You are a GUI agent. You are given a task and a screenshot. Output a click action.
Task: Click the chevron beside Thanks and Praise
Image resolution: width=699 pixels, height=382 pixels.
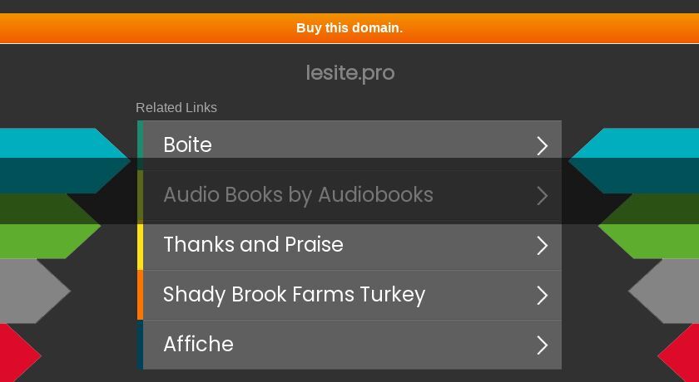[x=542, y=246]
